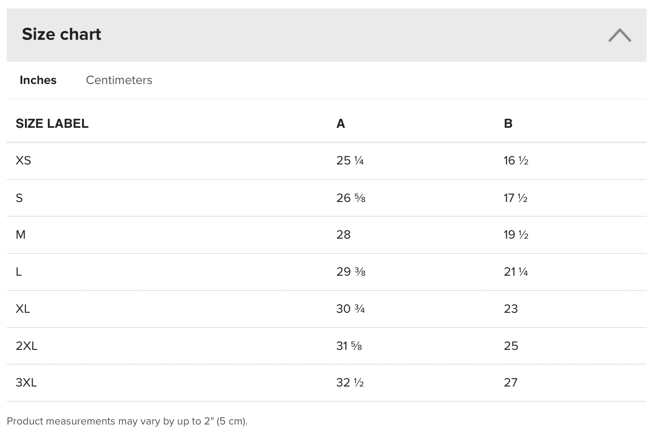Click column header A

point(340,124)
